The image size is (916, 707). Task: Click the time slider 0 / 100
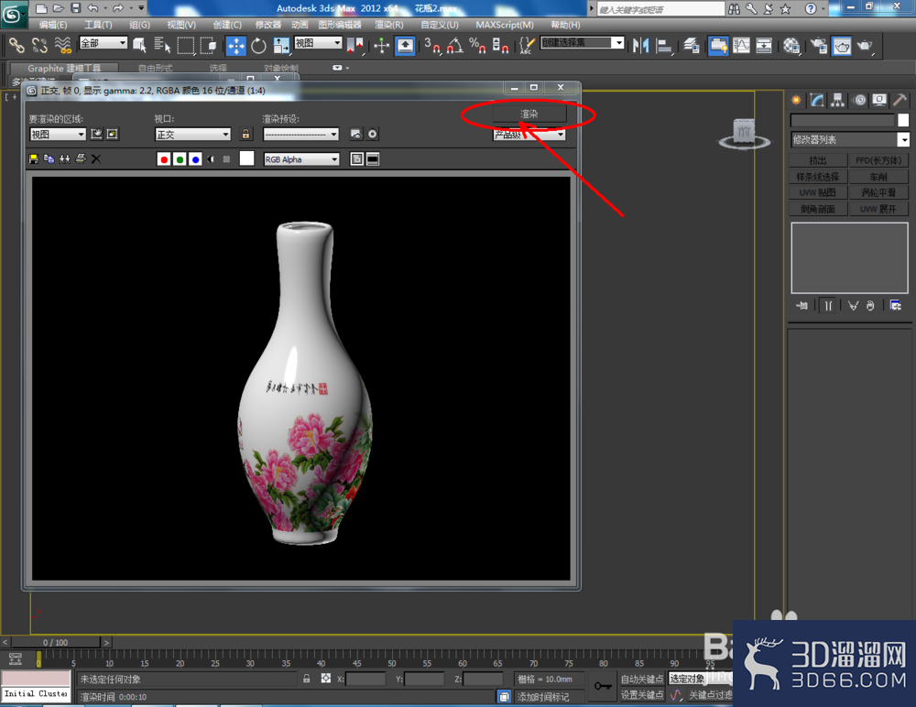[56, 642]
